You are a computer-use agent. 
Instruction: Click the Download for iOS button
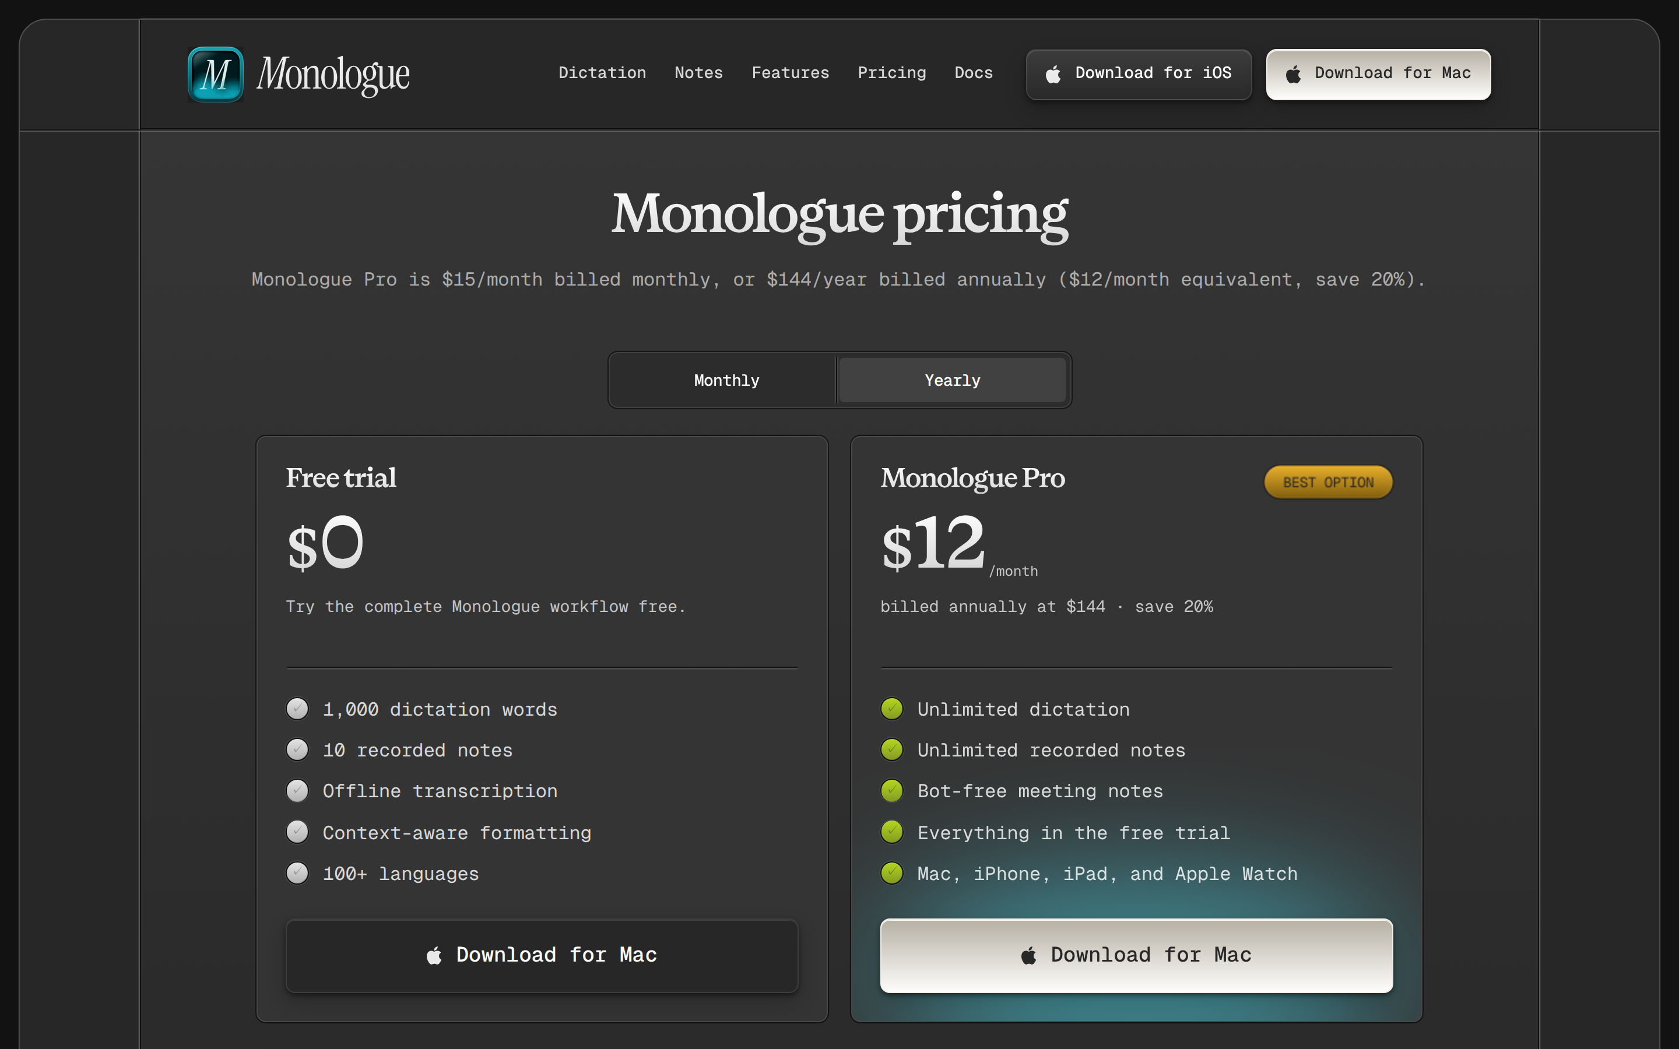(x=1139, y=74)
